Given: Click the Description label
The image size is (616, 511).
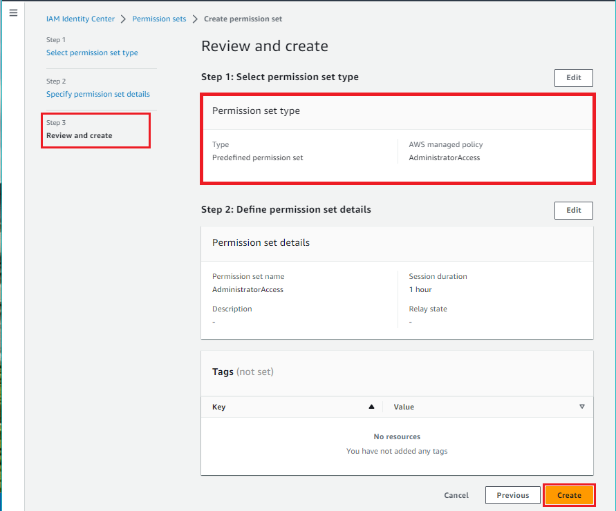Looking at the screenshot, I should [x=232, y=309].
